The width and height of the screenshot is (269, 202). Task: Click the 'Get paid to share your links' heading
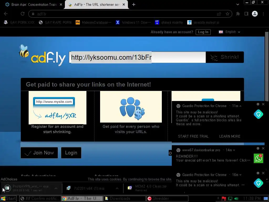88,84
